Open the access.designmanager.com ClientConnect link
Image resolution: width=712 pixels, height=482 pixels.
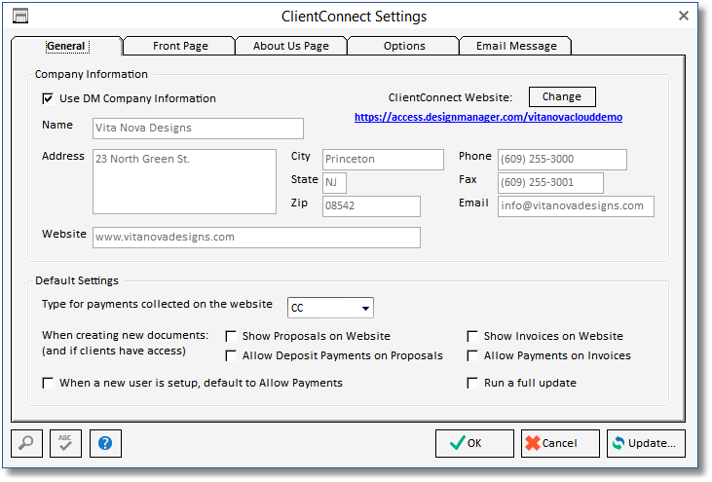click(x=488, y=117)
